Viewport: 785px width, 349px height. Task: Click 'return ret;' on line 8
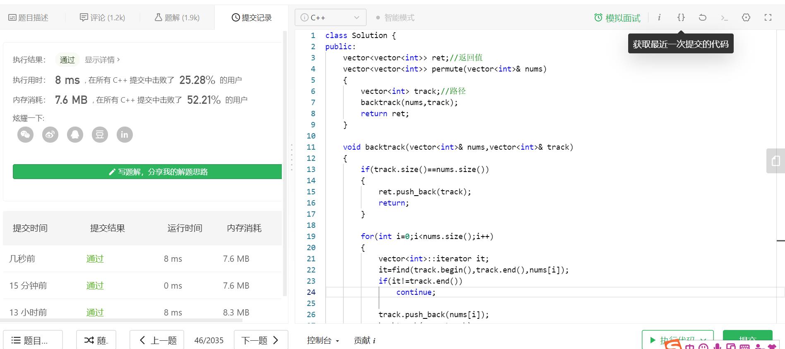385,114
